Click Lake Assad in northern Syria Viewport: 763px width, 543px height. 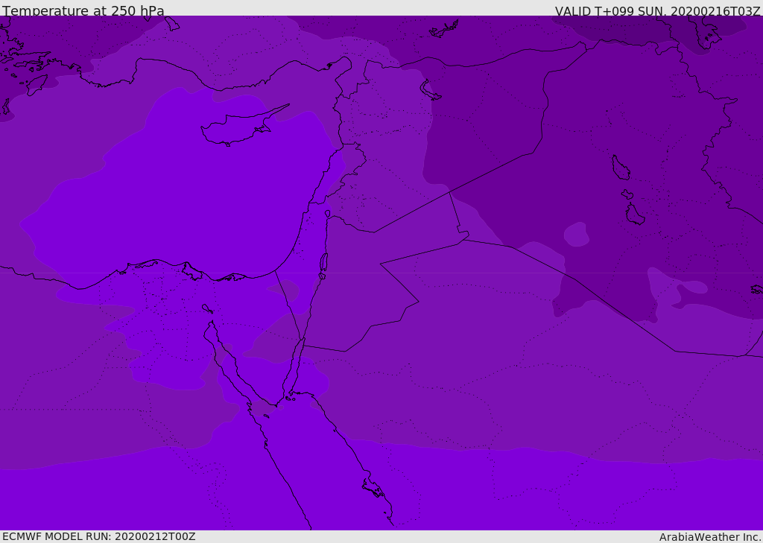430,90
